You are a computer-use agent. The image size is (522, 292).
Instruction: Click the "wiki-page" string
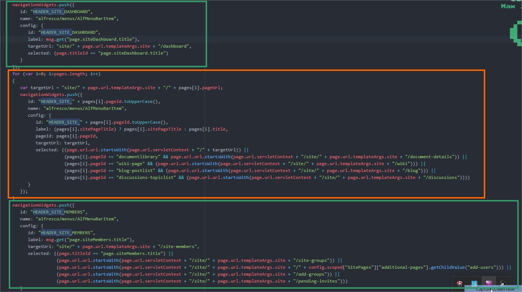pyautogui.click(x=130, y=164)
